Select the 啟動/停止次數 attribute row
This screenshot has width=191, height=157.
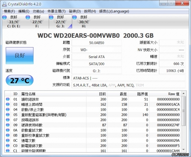pyautogui.click(x=93, y=109)
